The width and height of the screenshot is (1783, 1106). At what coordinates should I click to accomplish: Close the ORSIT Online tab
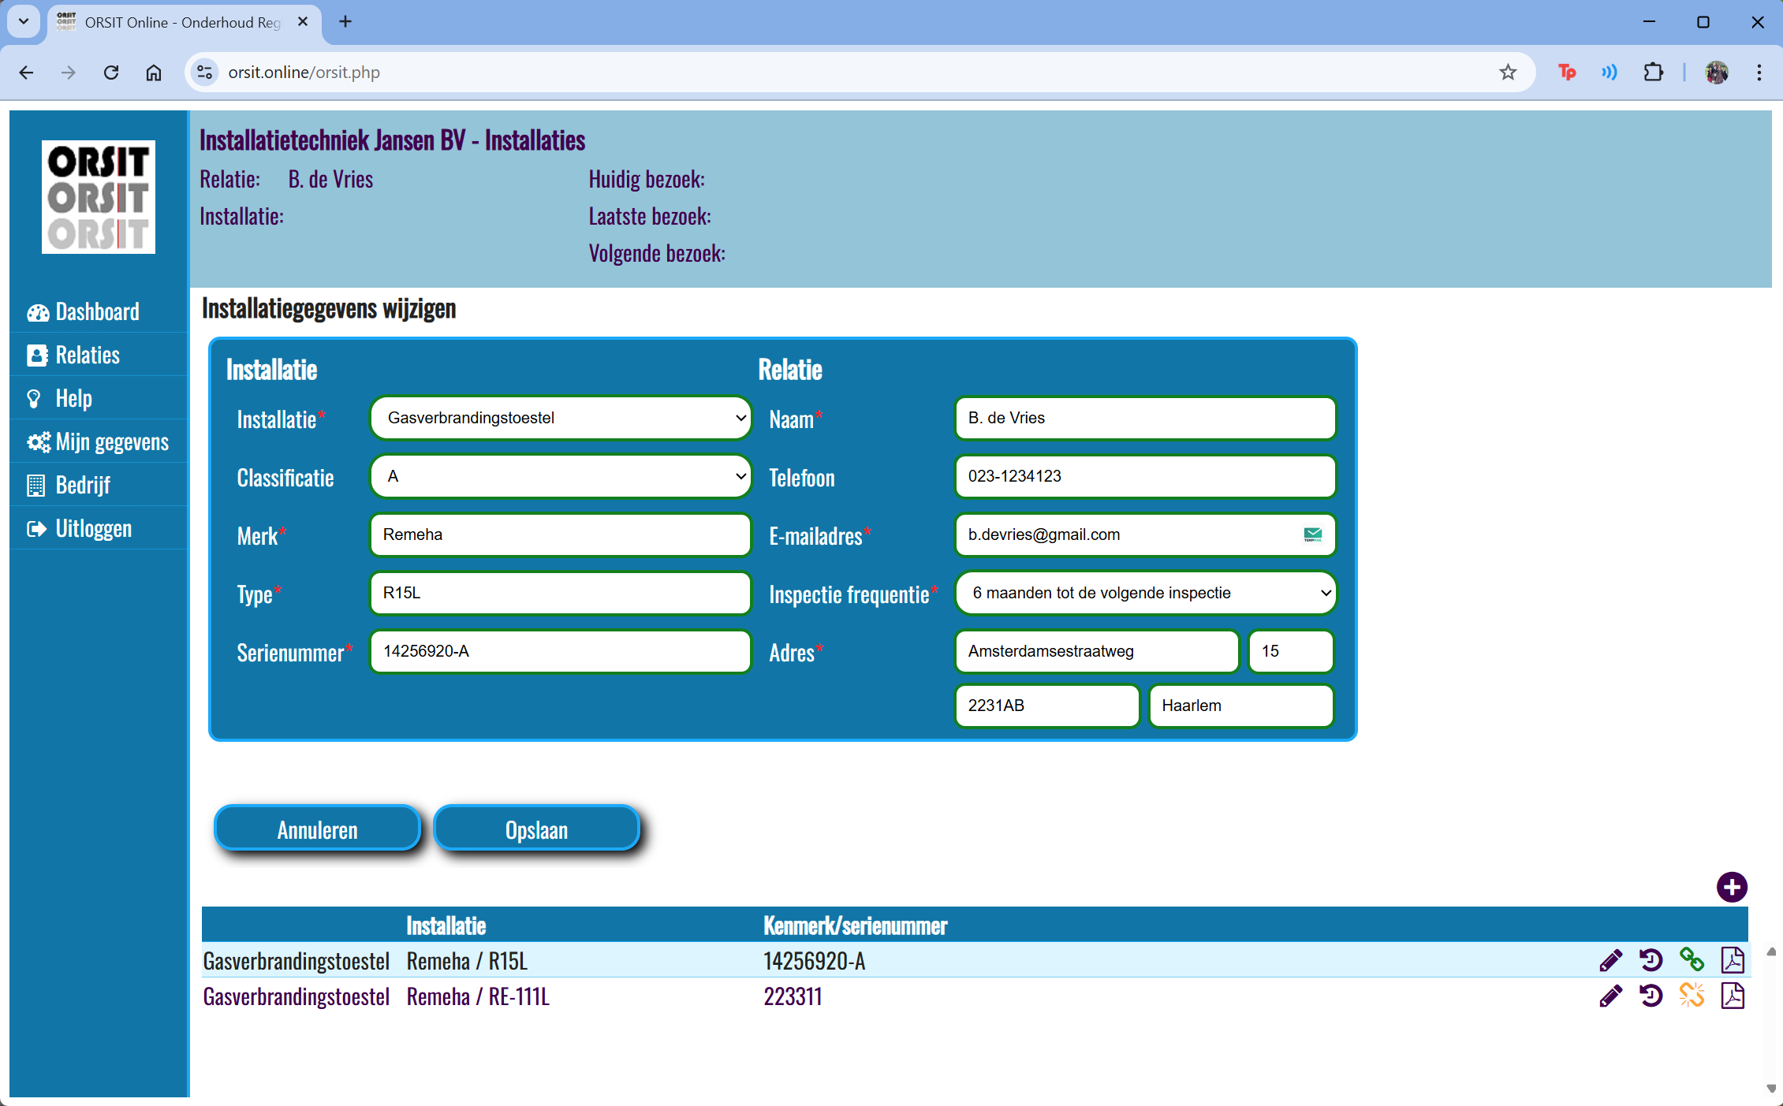tap(303, 22)
